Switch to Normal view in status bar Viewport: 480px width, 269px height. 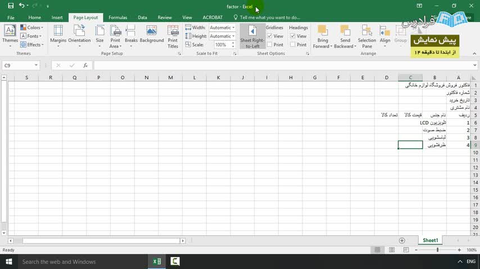tap(378, 250)
